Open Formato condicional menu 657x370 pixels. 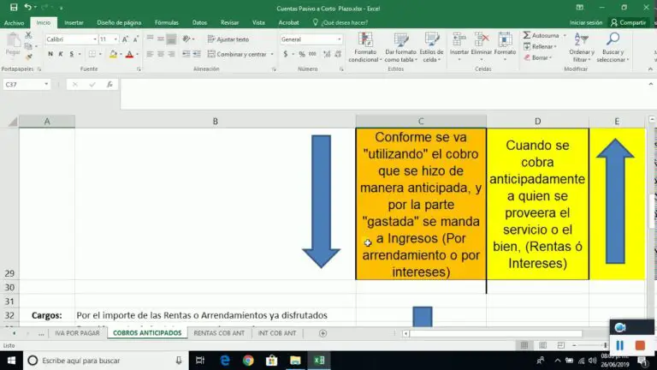[365, 48]
